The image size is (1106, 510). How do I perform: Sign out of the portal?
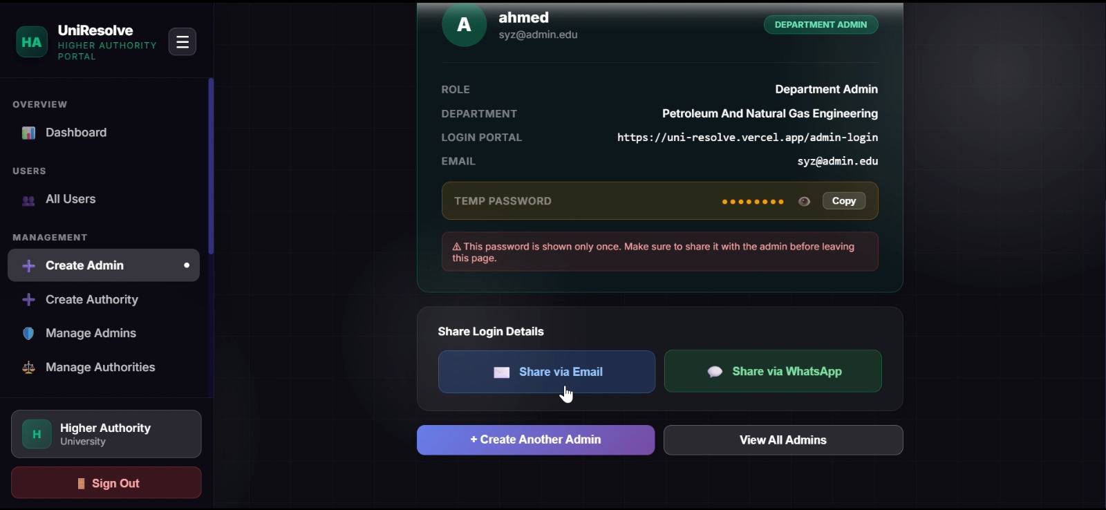106,483
